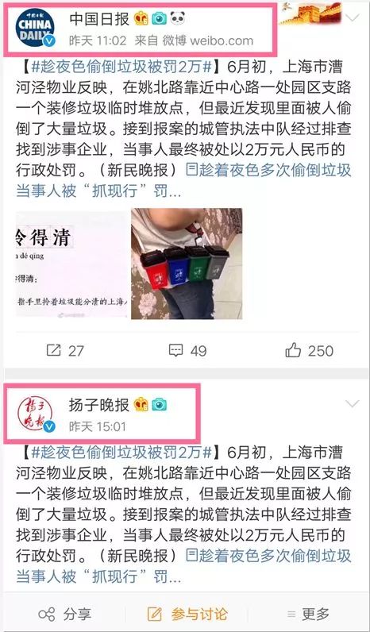Select 参与讨论 in the bottom bar
This screenshot has width=370, height=632.
[188, 615]
